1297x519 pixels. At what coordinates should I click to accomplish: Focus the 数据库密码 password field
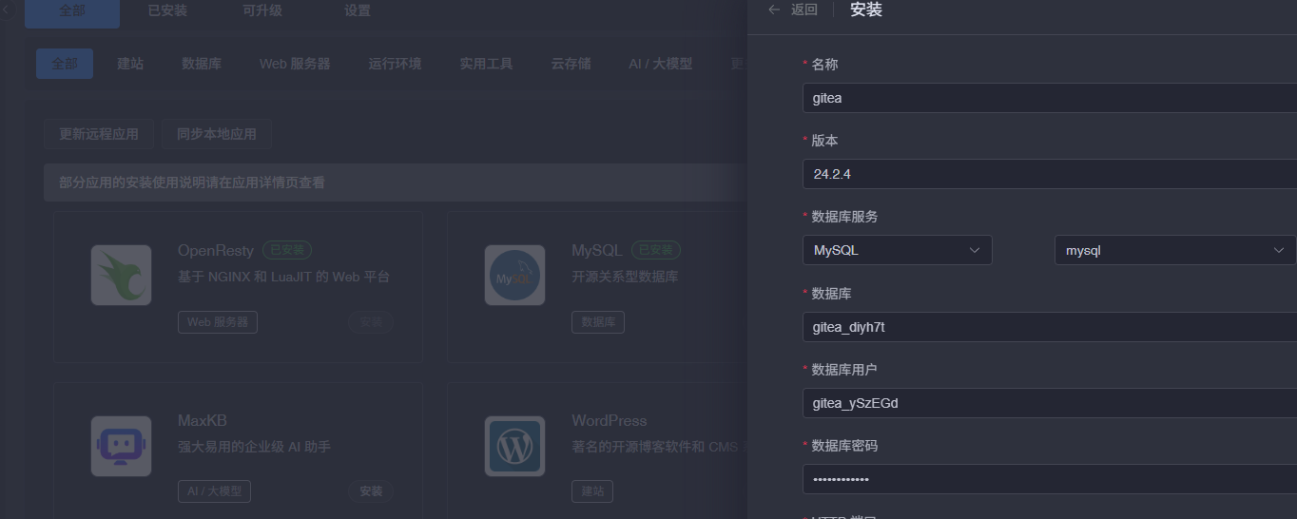click(1050, 479)
